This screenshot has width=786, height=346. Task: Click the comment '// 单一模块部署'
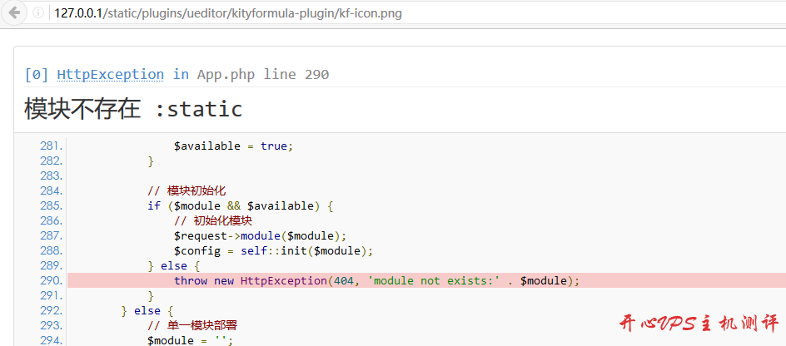click(x=192, y=326)
